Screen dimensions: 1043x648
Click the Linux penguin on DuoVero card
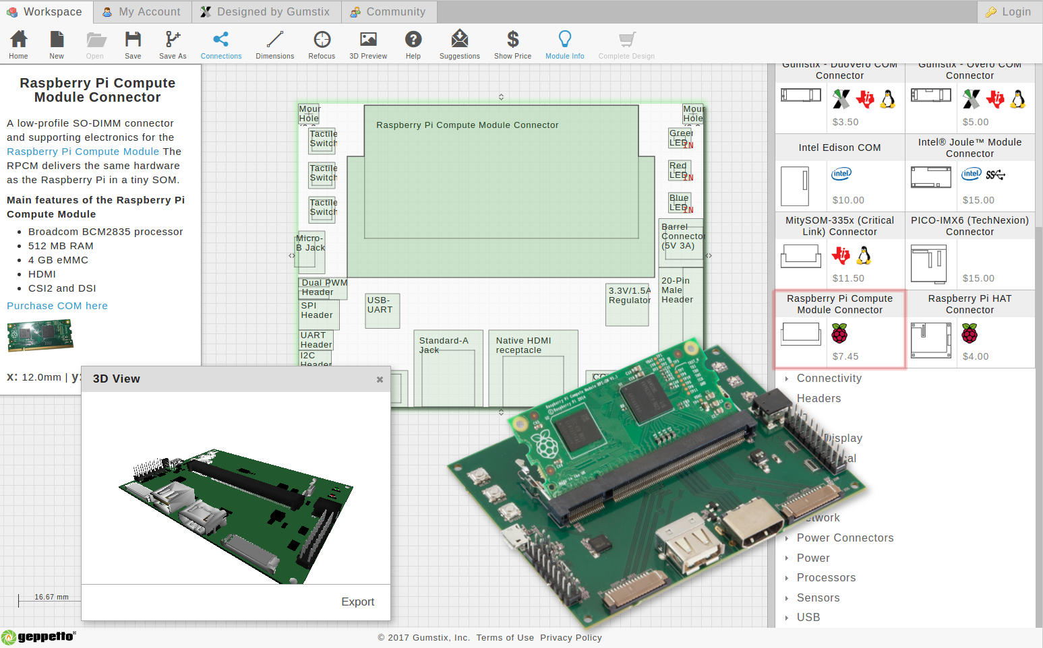point(888,100)
